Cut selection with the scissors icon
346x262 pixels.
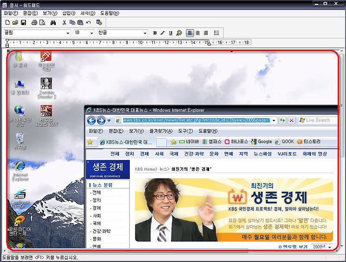click(x=64, y=22)
